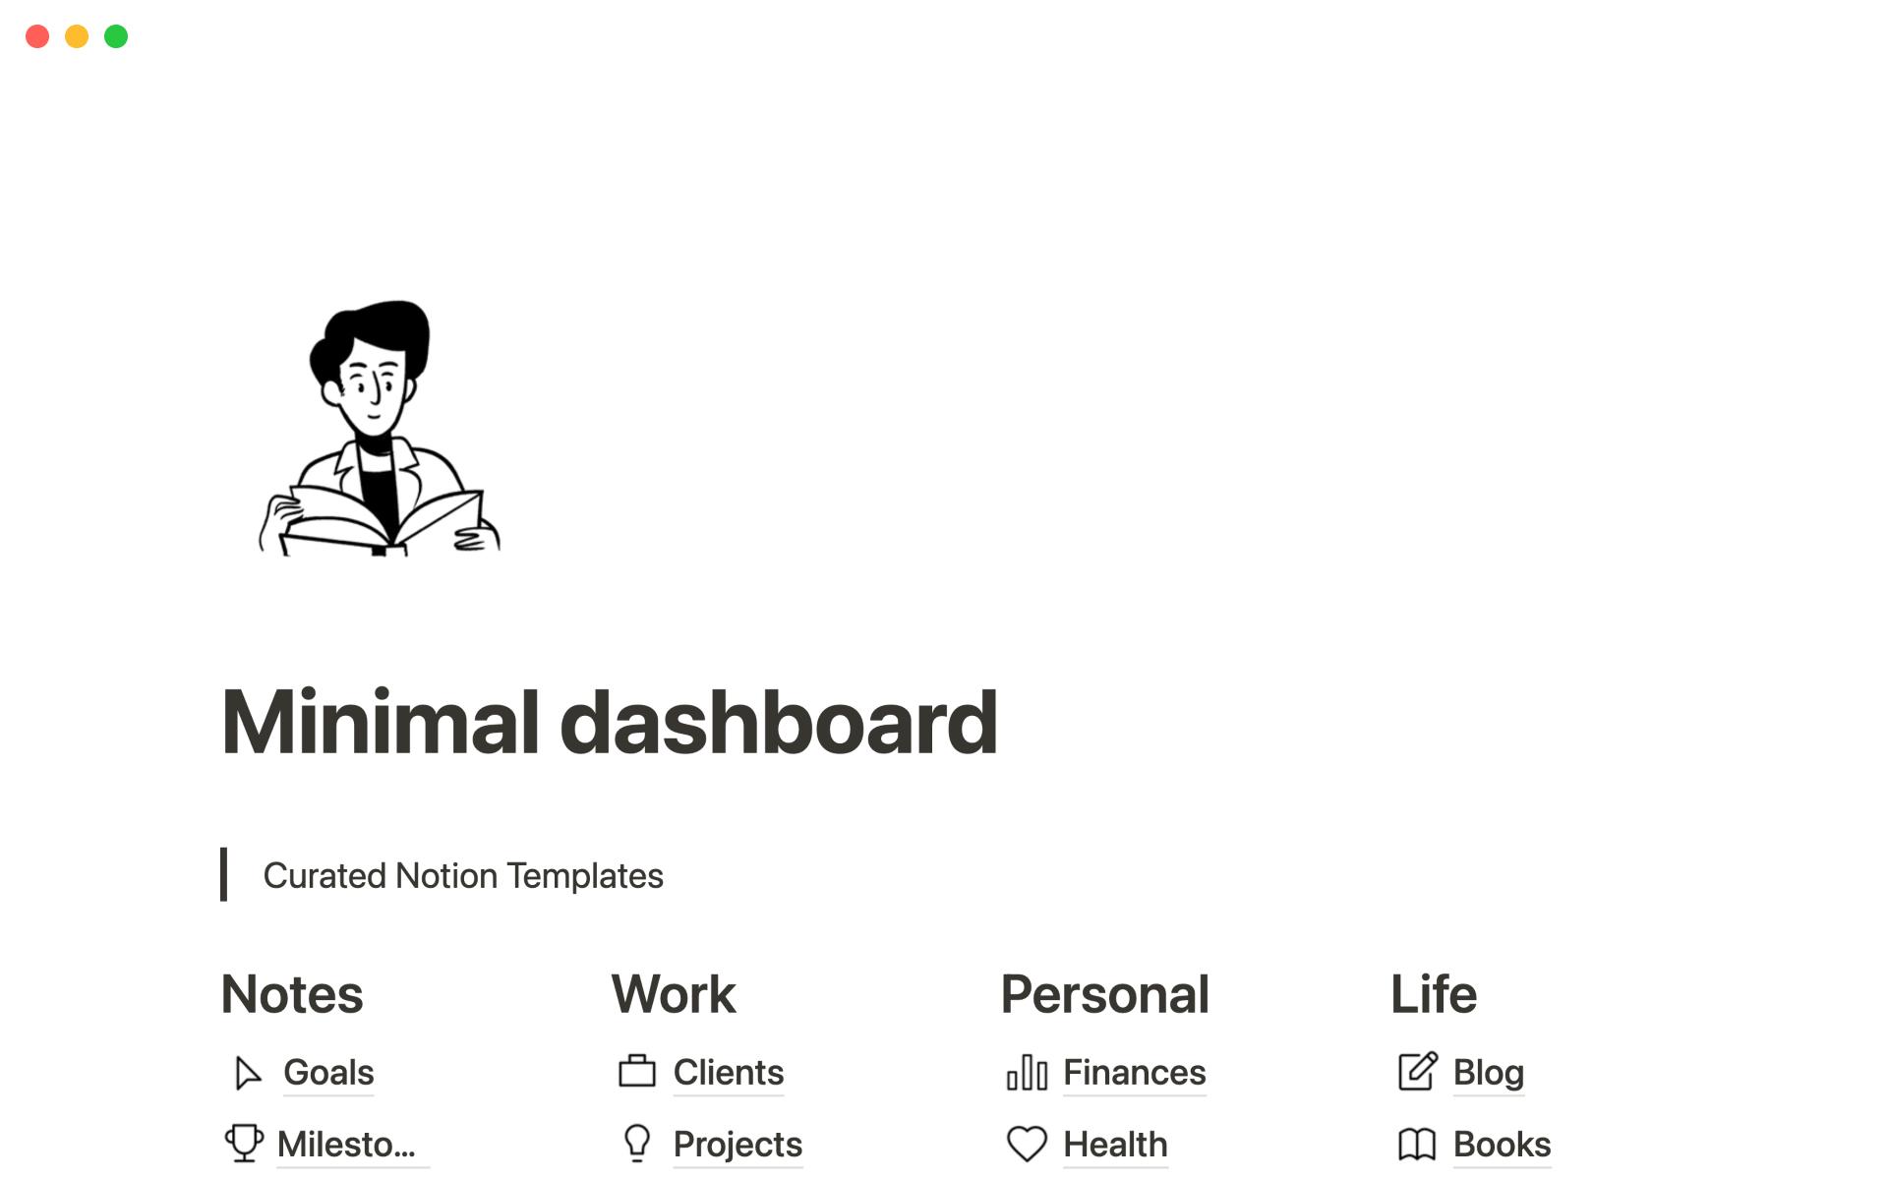Screen dimensions: 1888x1180
Task: Click the Clients briefcase icon
Action: coord(635,1073)
